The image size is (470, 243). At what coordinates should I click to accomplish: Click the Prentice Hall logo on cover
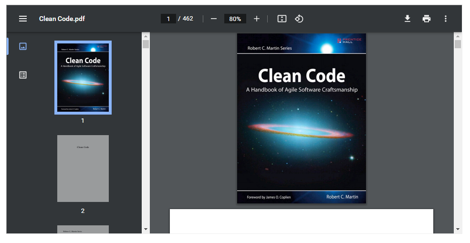coord(349,41)
